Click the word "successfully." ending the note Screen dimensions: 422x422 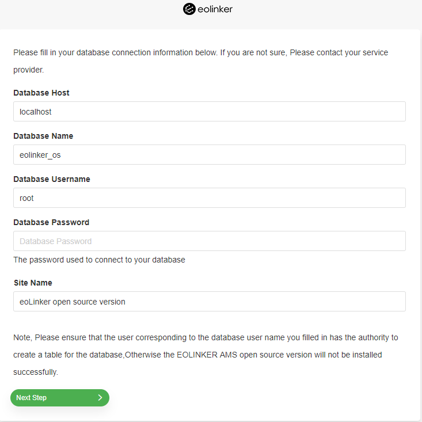point(36,372)
